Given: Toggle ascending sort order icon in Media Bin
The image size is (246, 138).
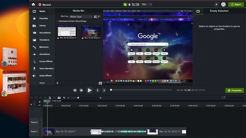Looking at the screenshot, I should tap(95, 16).
